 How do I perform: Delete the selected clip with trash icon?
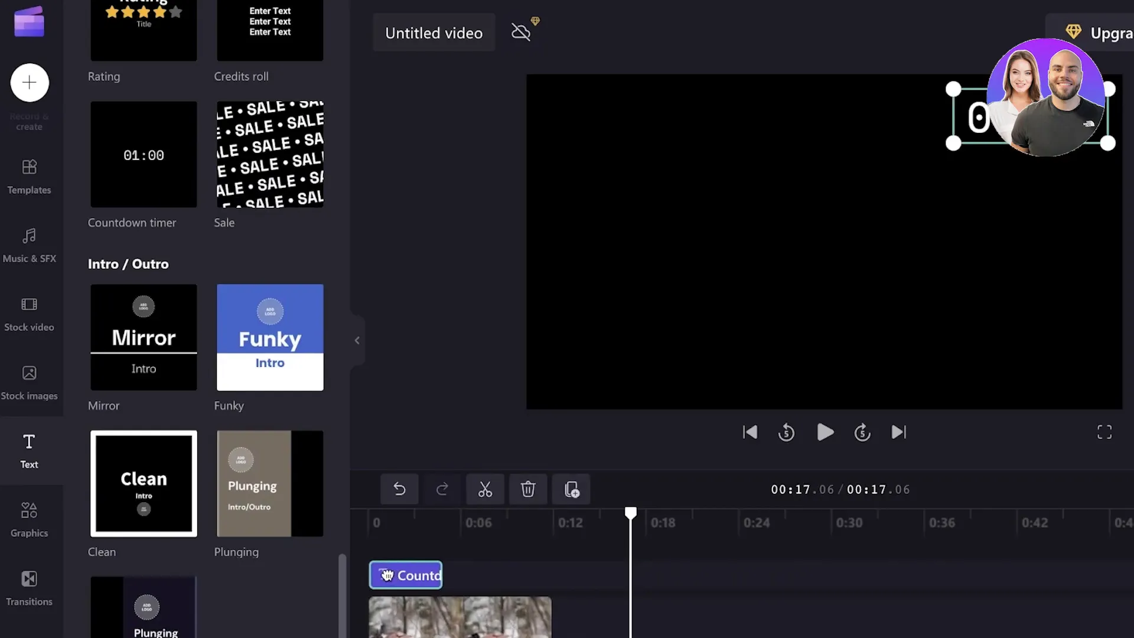[x=528, y=489]
